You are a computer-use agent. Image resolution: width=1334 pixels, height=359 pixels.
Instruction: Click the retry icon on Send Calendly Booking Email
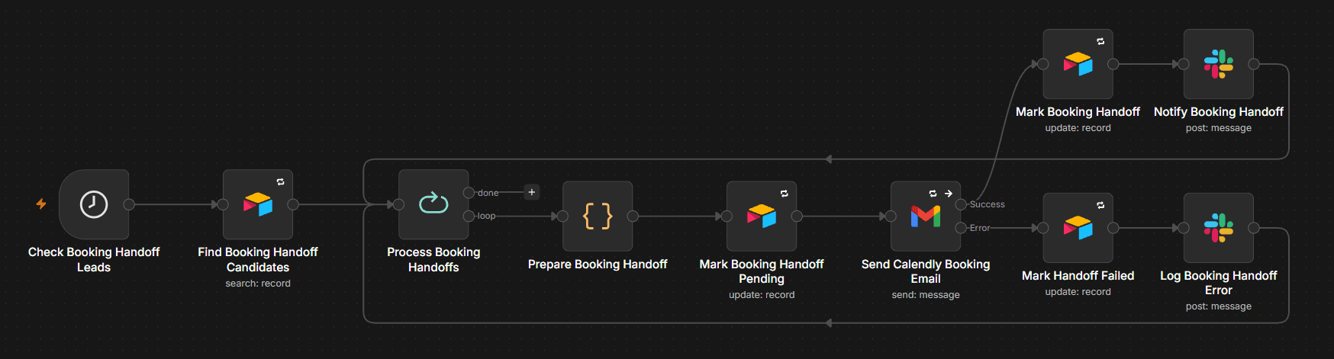pyautogui.click(x=933, y=194)
